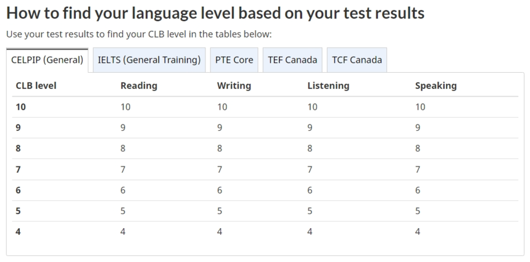Screen dimensions: 530x262
Task: Click the CLB level 4 row label
Action: coord(19,232)
